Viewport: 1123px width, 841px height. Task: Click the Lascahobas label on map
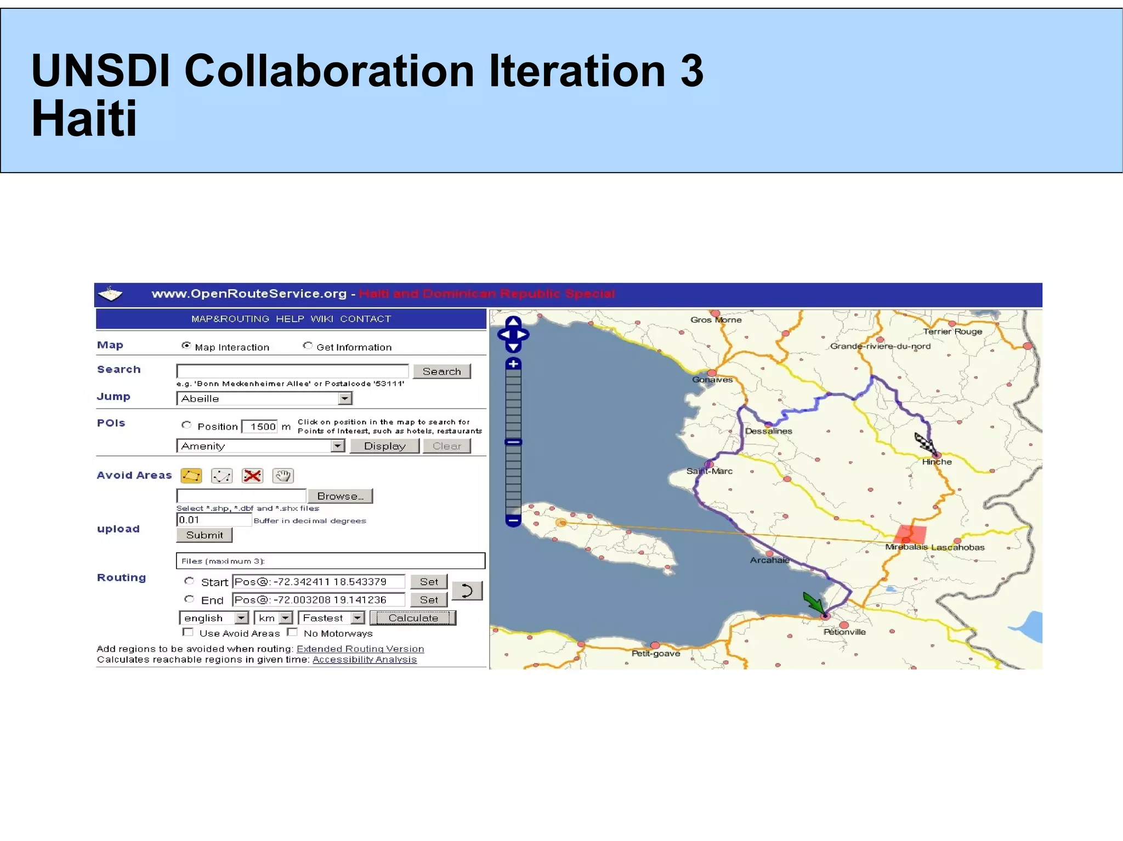(958, 547)
